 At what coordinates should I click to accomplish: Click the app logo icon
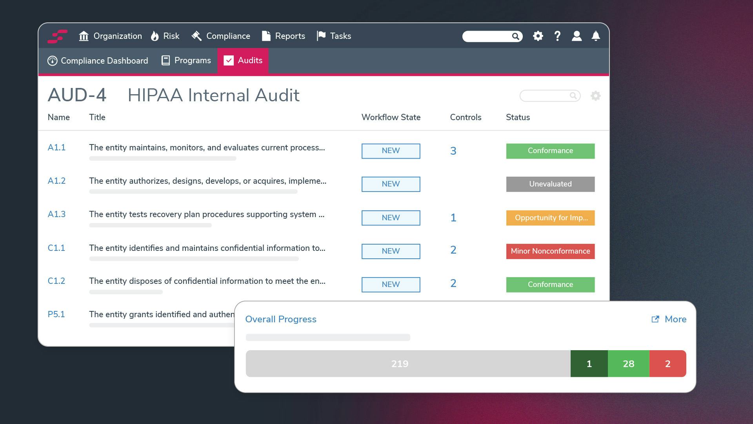[x=57, y=36]
